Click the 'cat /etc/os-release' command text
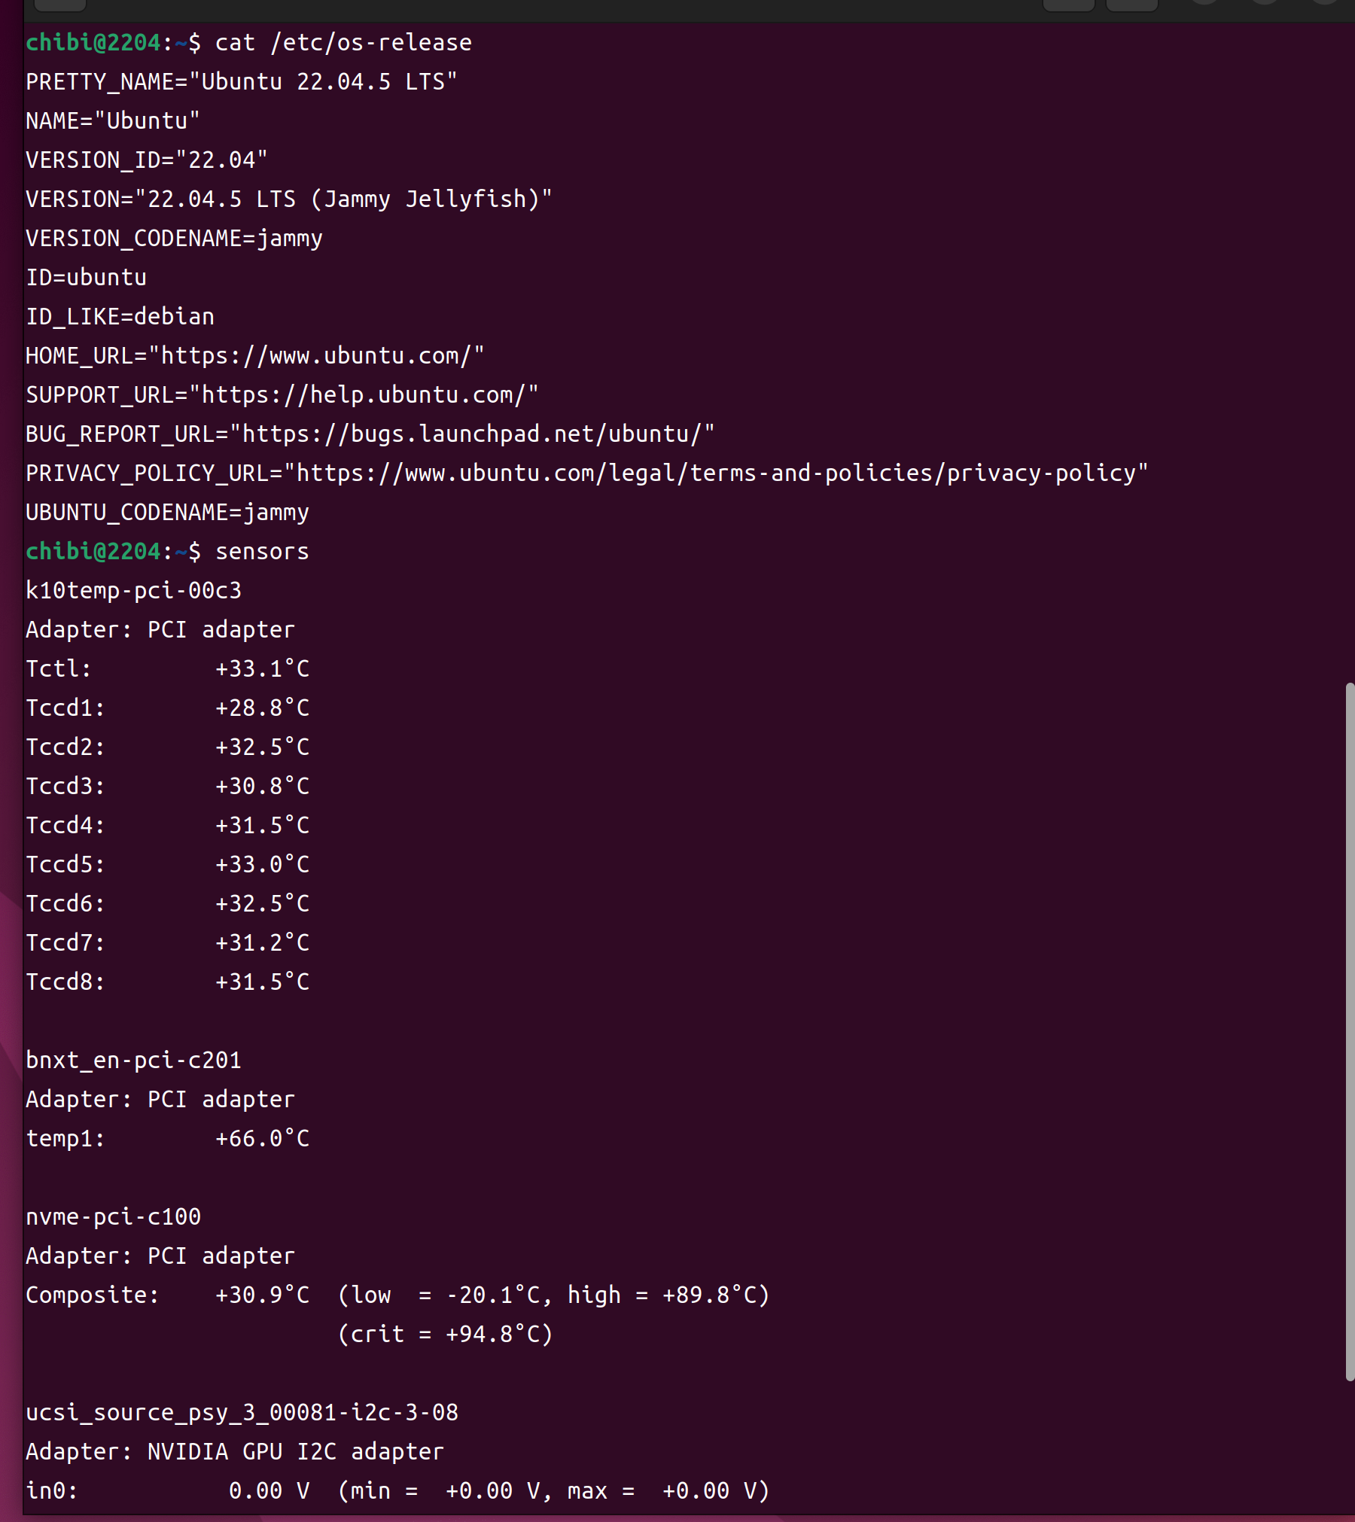 (343, 43)
